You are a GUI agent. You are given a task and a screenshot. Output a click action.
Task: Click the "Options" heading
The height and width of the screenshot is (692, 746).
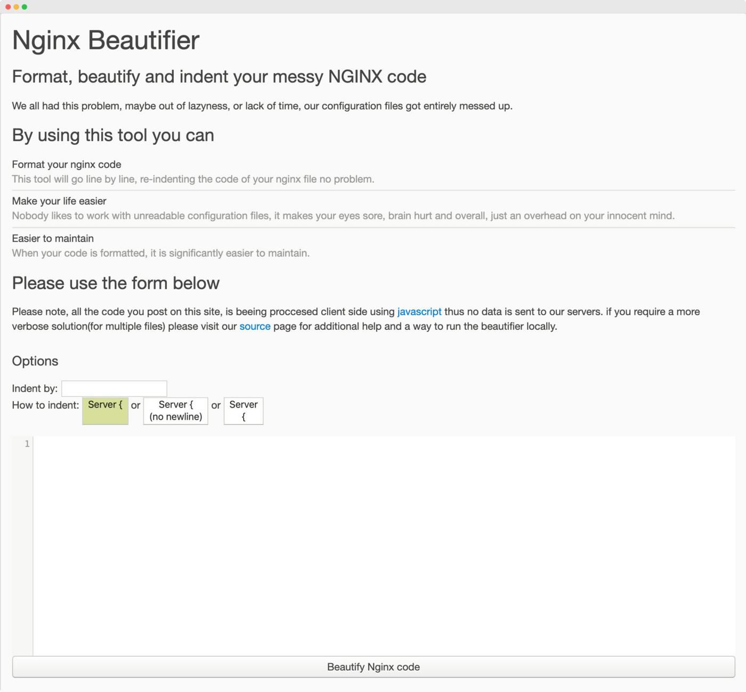[35, 361]
